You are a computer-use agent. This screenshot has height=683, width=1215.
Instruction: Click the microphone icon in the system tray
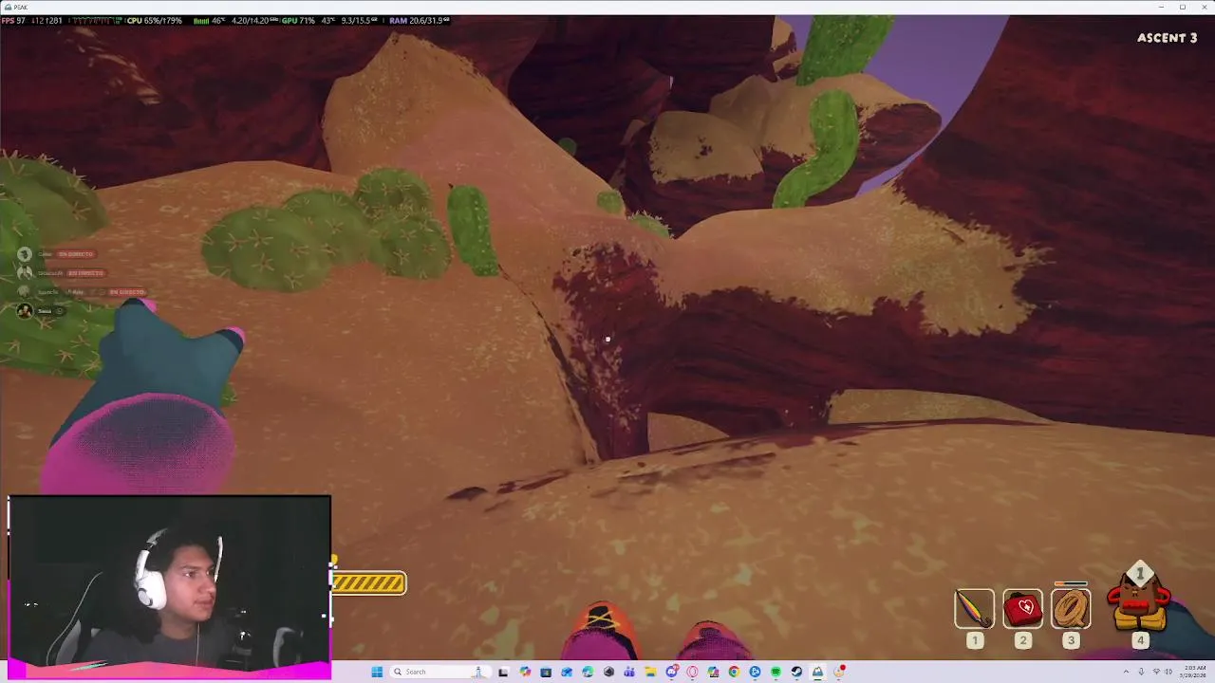pyautogui.click(x=1141, y=672)
